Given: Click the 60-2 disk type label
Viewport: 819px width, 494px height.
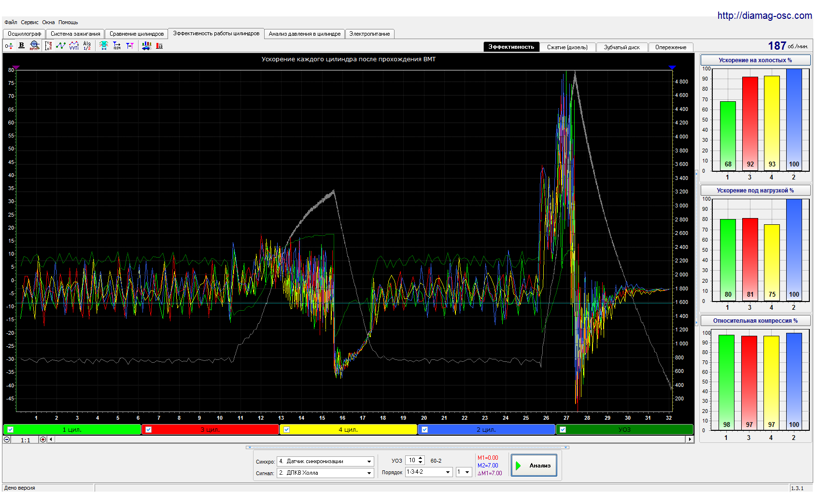Looking at the screenshot, I should 436,461.
